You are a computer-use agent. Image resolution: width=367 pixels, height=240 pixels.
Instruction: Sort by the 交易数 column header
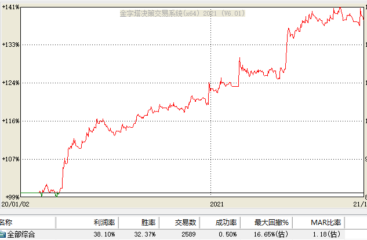[x=180, y=223]
